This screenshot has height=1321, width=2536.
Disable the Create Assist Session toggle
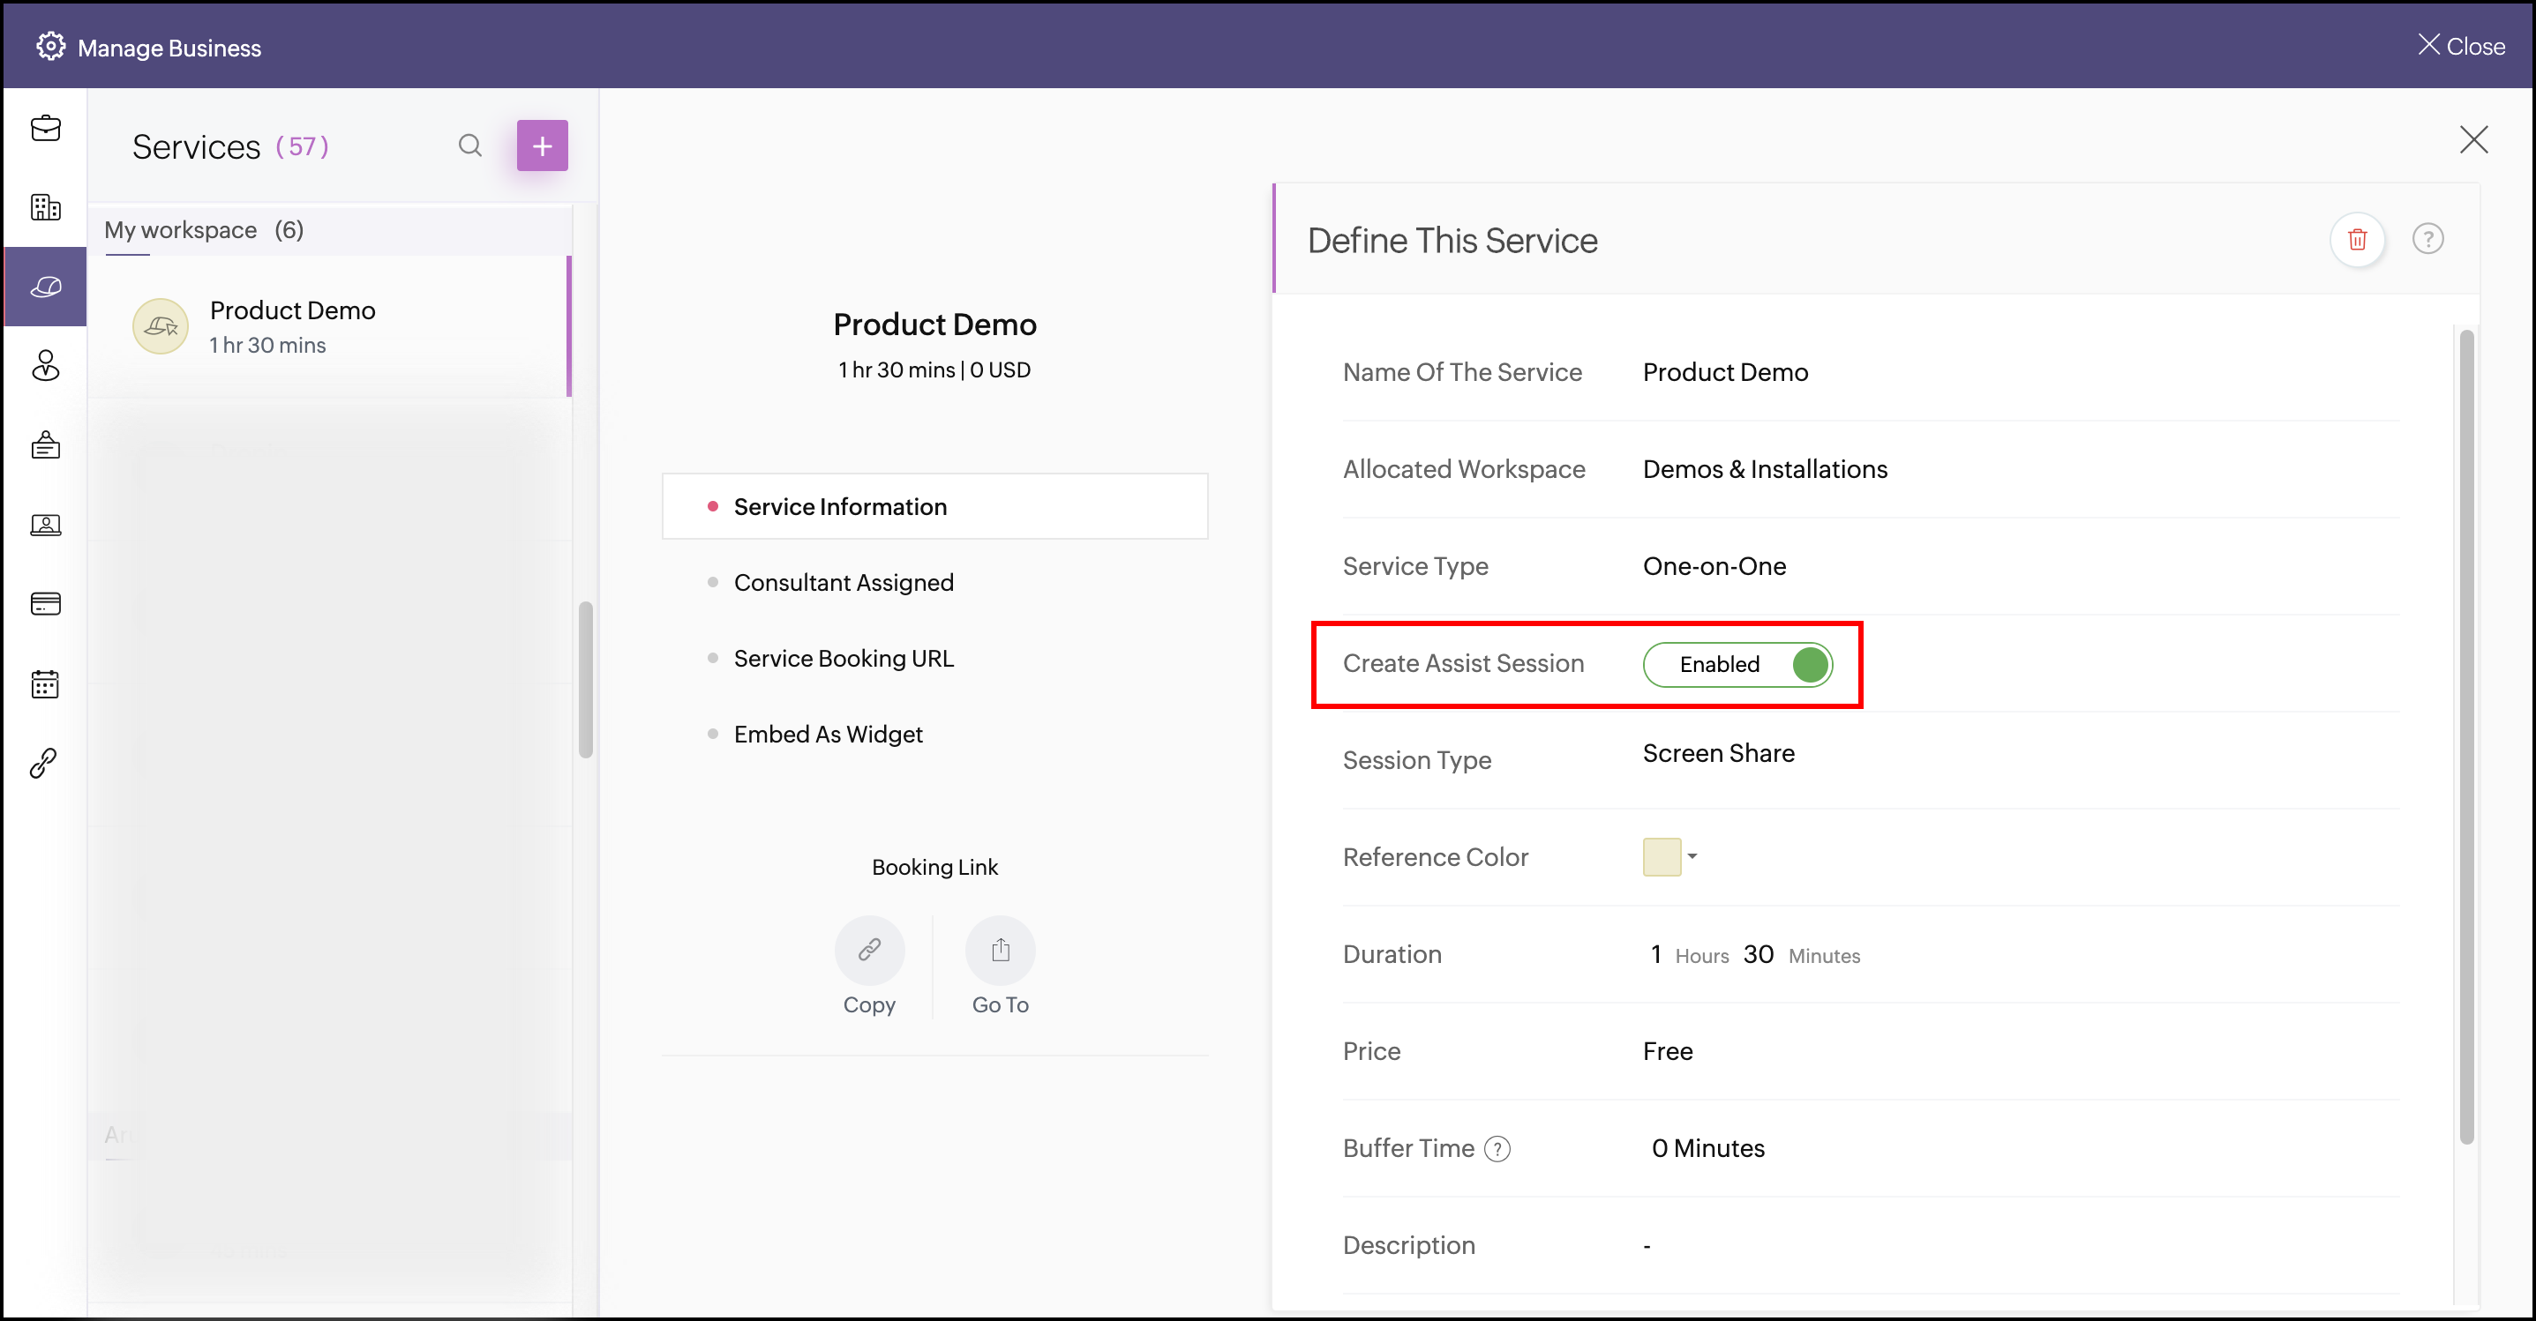click(x=1737, y=664)
